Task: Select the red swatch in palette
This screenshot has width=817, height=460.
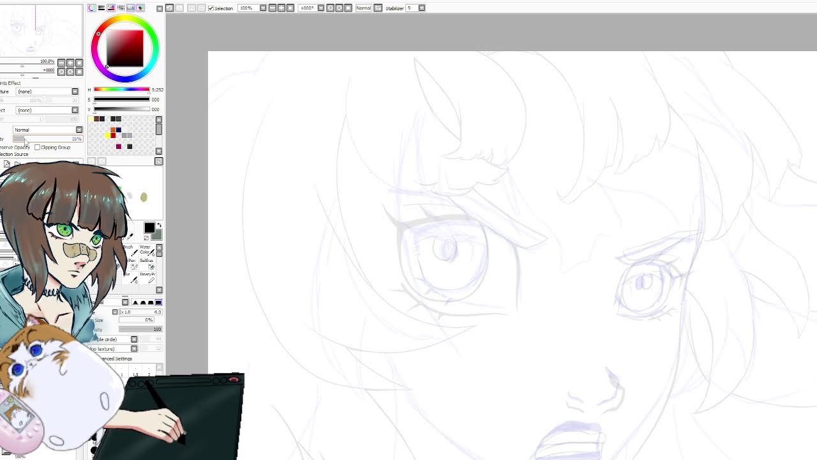Action: 113,135
